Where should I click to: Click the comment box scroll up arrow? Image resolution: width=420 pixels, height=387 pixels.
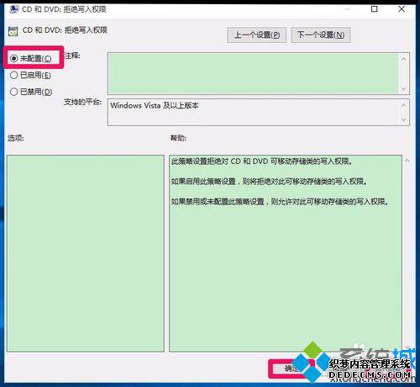(403, 59)
